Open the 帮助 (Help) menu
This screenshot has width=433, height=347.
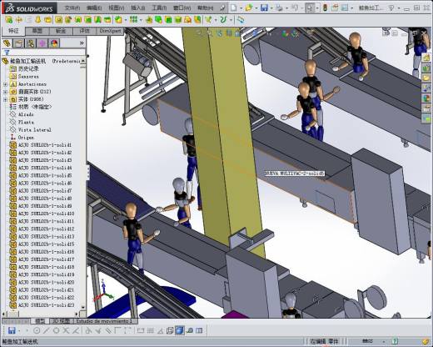click(x=205, y=8)
